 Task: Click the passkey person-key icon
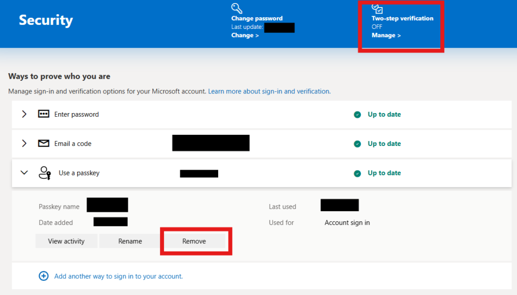(x=44, y=173)
